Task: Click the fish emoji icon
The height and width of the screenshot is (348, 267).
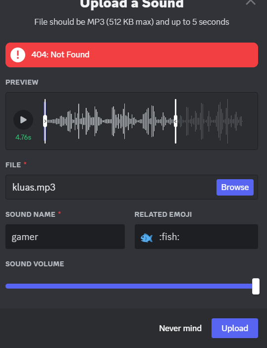Action: coord(147,238)
